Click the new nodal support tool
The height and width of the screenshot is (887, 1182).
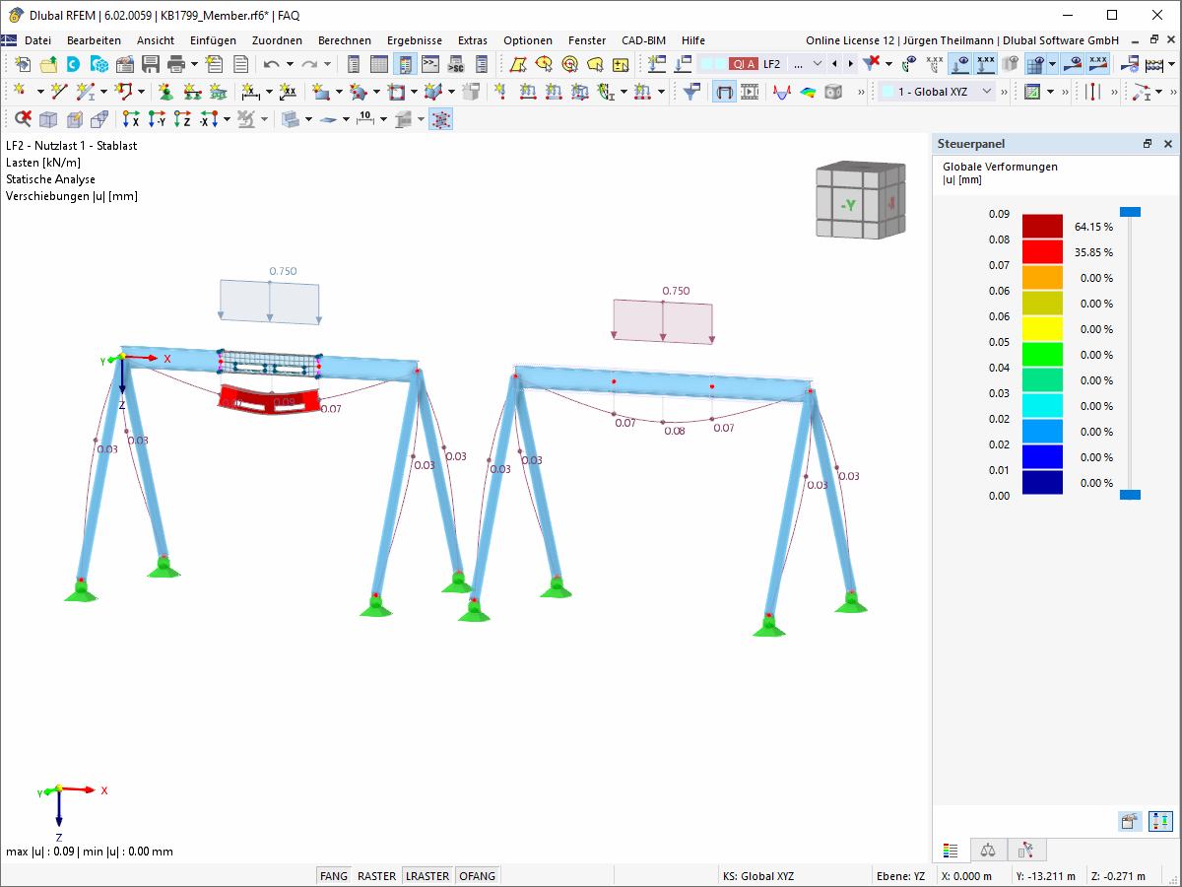(166, 92)
